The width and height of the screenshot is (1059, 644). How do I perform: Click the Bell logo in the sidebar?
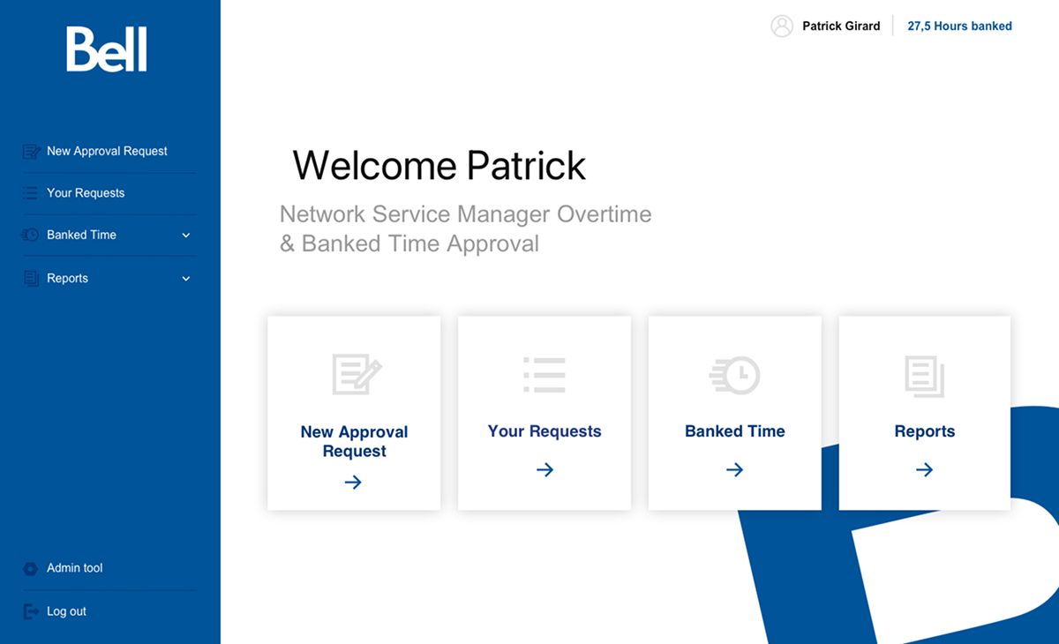[107, 49]
